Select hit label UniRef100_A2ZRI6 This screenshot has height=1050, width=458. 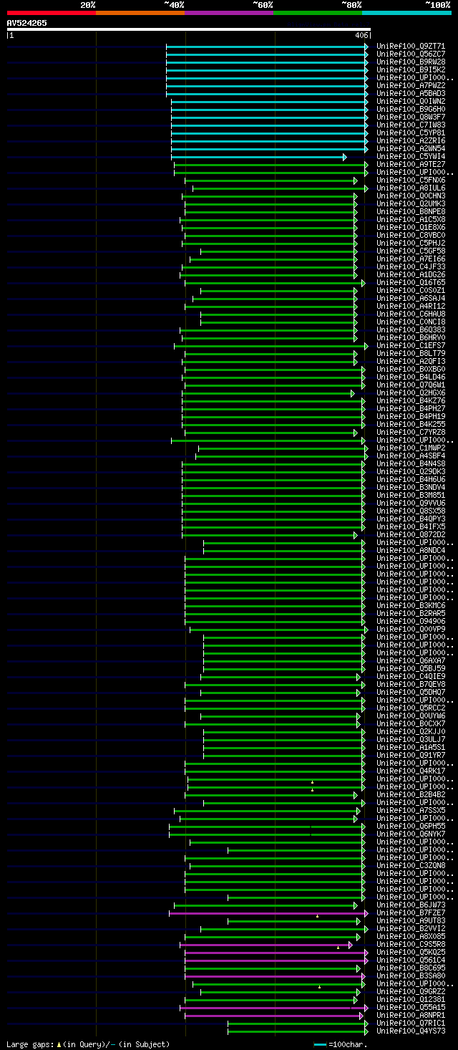411,141
